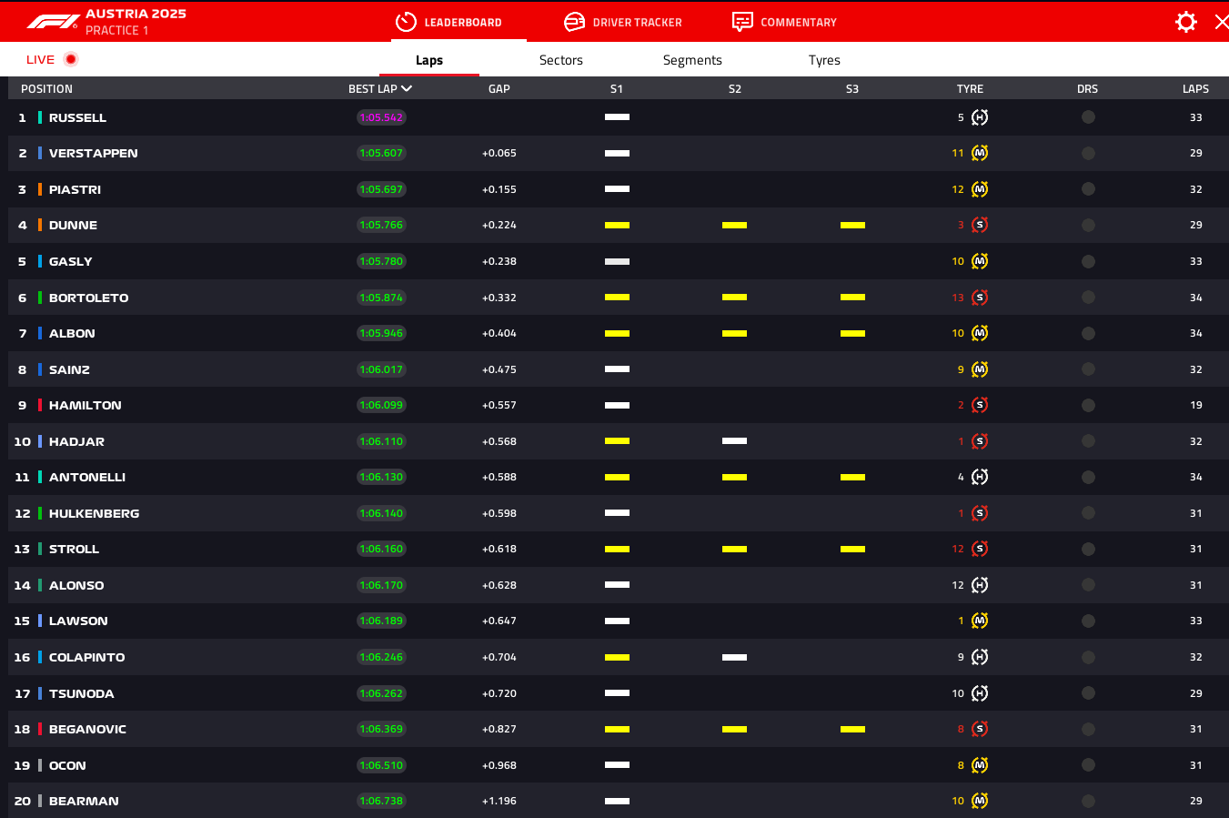This screenshot has width=1229, height=818.
Task: Open the Tyres tab
Action: 824,60
